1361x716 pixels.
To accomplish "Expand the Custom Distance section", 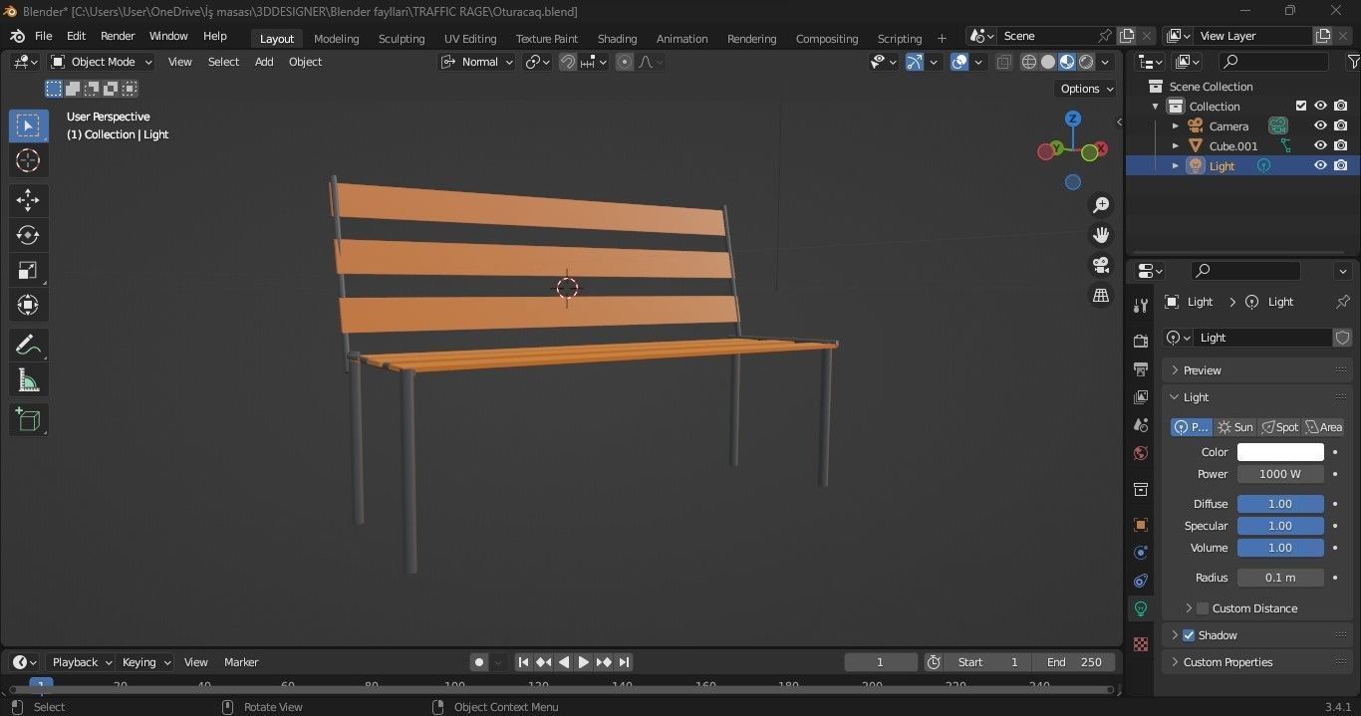I will click(x=1245, y=608).
